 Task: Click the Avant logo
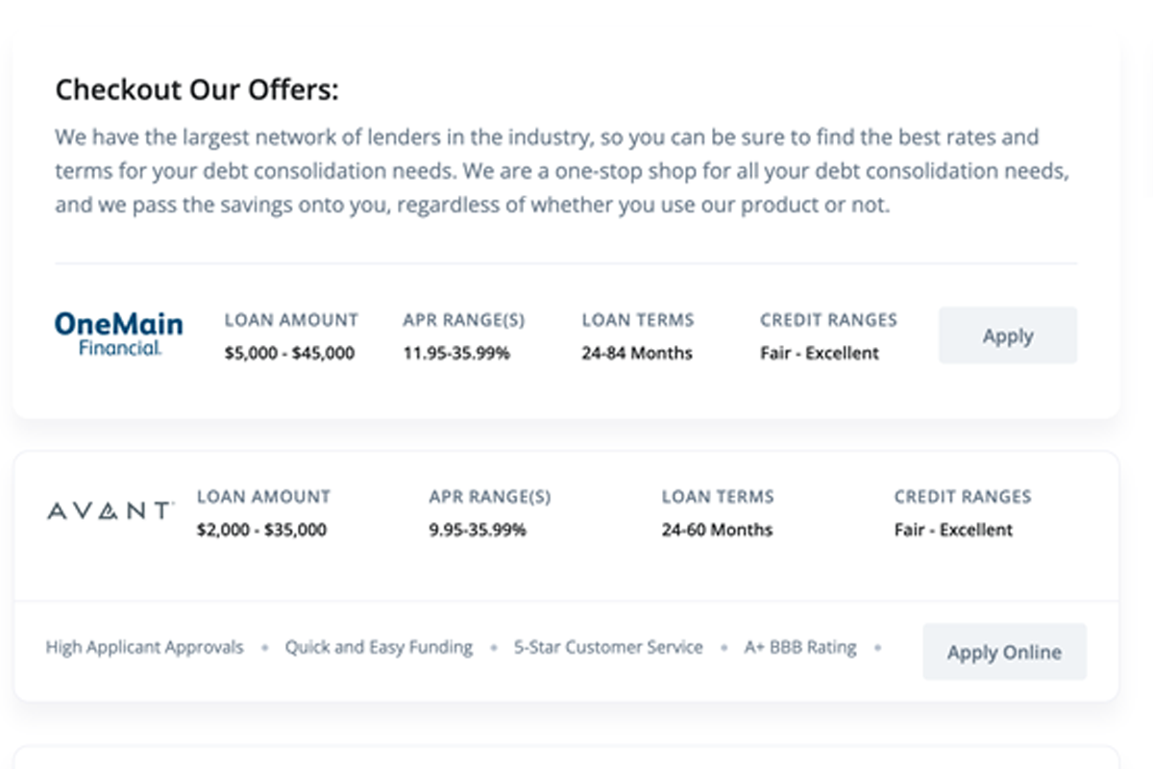[110, 510]
